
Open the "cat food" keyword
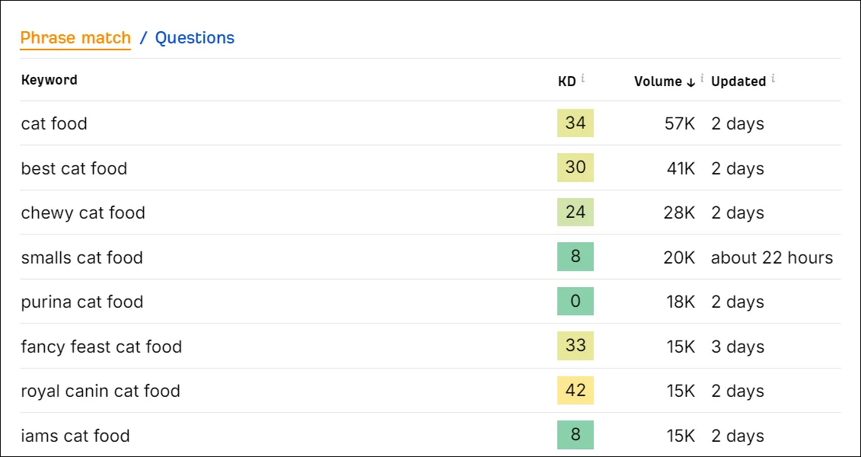coord(54,123)
